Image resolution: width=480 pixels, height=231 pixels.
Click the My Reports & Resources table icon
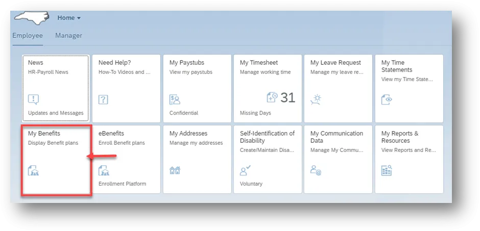pyautogui.click(x=387, y=170)
